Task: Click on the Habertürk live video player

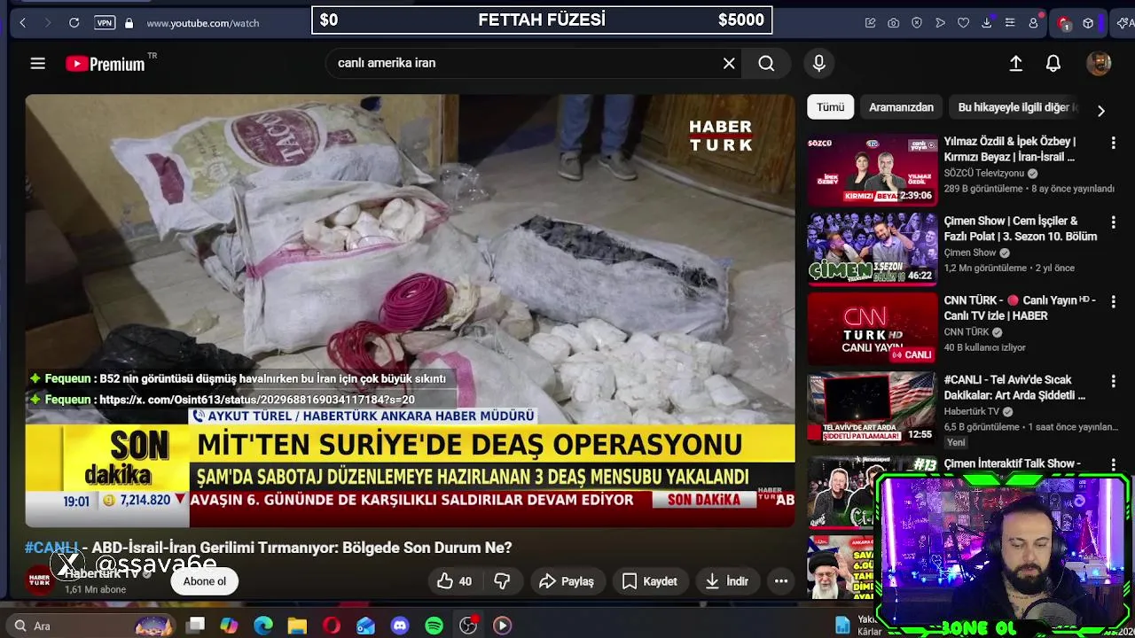Action: pyautogui.click(x=410, y=310)
